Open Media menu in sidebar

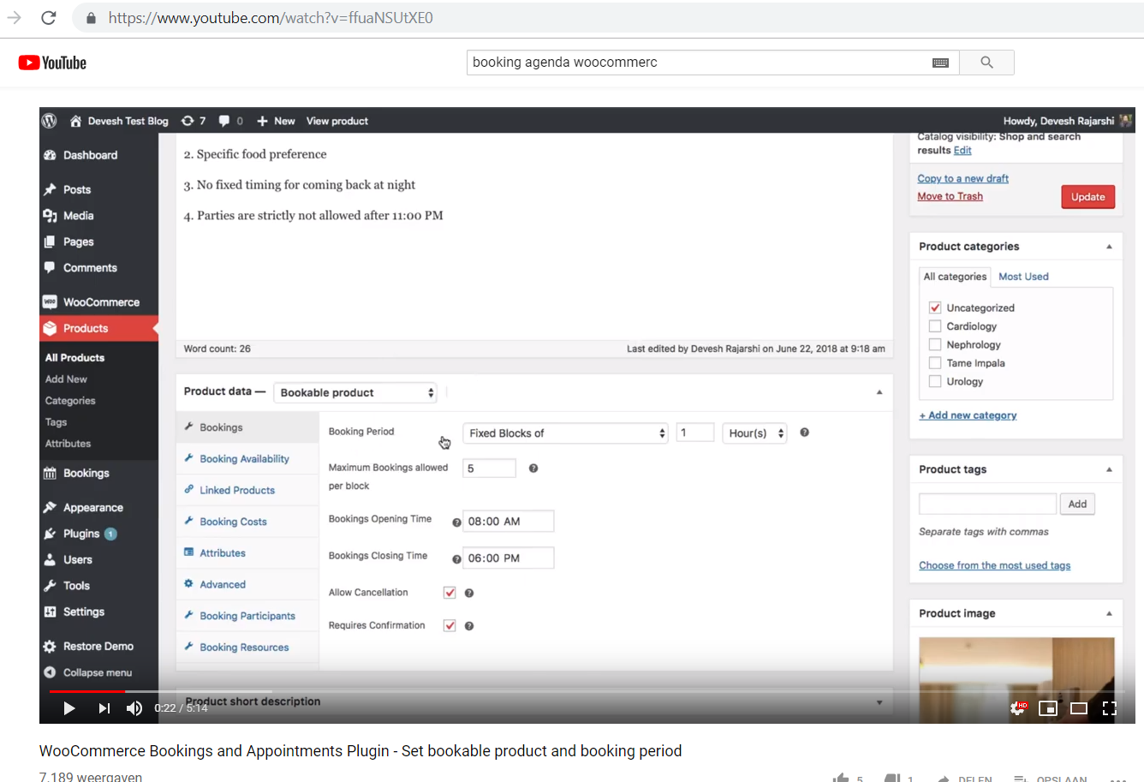coord(78,216)
